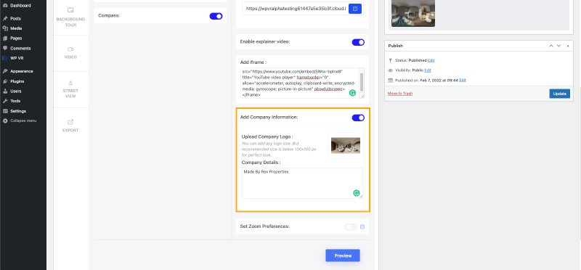
Task: Click the WP VR logo icon
Action: tap(5, 58)
